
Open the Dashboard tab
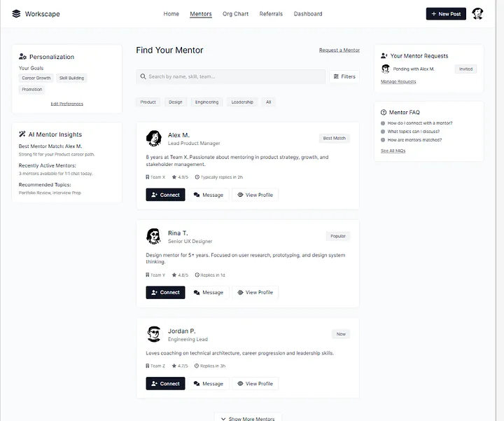tap(308, 14)
